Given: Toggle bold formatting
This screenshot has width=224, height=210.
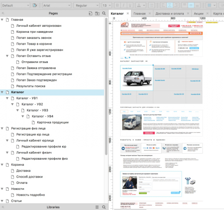Looking at the screenshot, I should tap(117, 6).
